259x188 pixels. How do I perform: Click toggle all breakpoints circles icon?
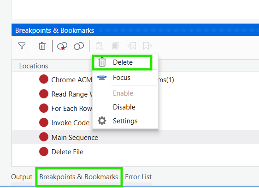(x=79, y=46)
